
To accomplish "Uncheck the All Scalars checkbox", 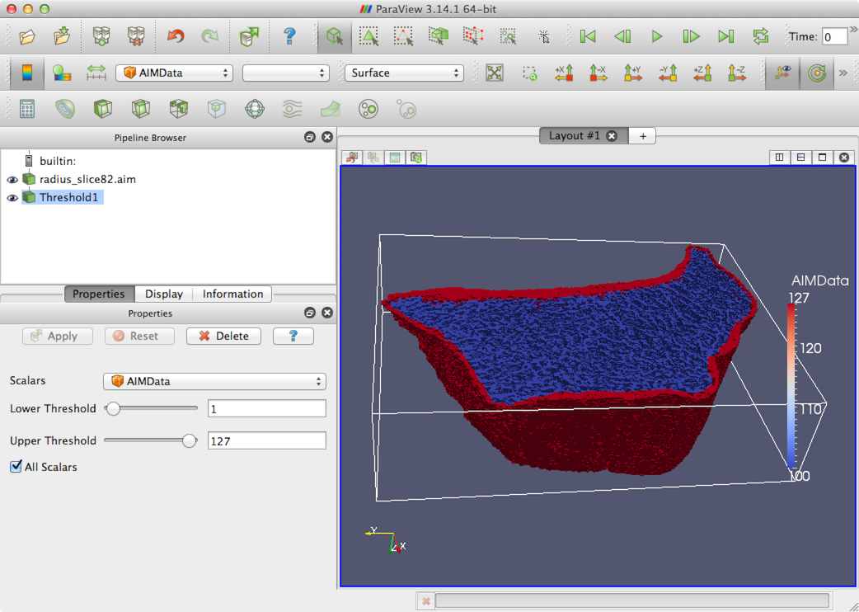I will (16, 466).
